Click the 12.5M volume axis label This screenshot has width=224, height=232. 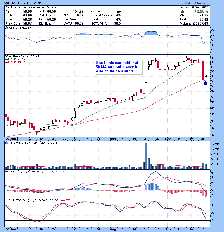pyautogui.click(x=215, y=144)
